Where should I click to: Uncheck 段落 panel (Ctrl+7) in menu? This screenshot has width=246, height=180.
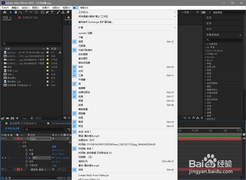point(74,96)
